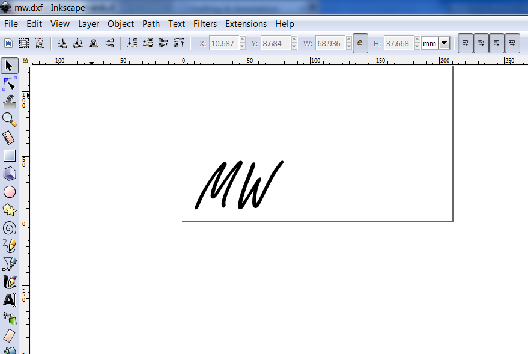Screen dimensions: 528x354
Task: Decrease the H height stepper value
Action: click(x=416, y=47)
